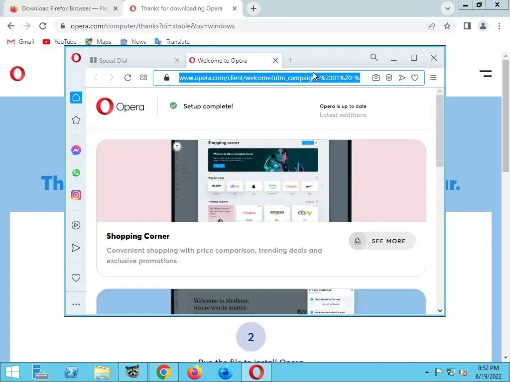Switch to Speed Dial tab in Opera
Screen dimensions: 510x382
coord(133,60)
